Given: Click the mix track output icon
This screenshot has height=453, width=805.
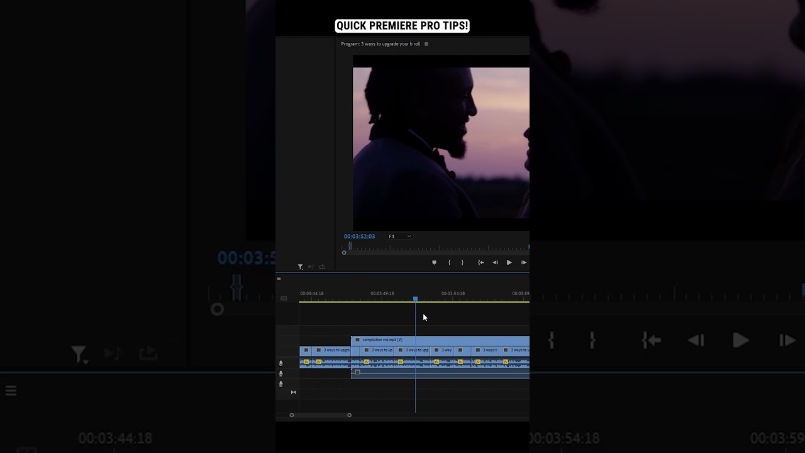Looking at the screenshot, I should (293, 392).
